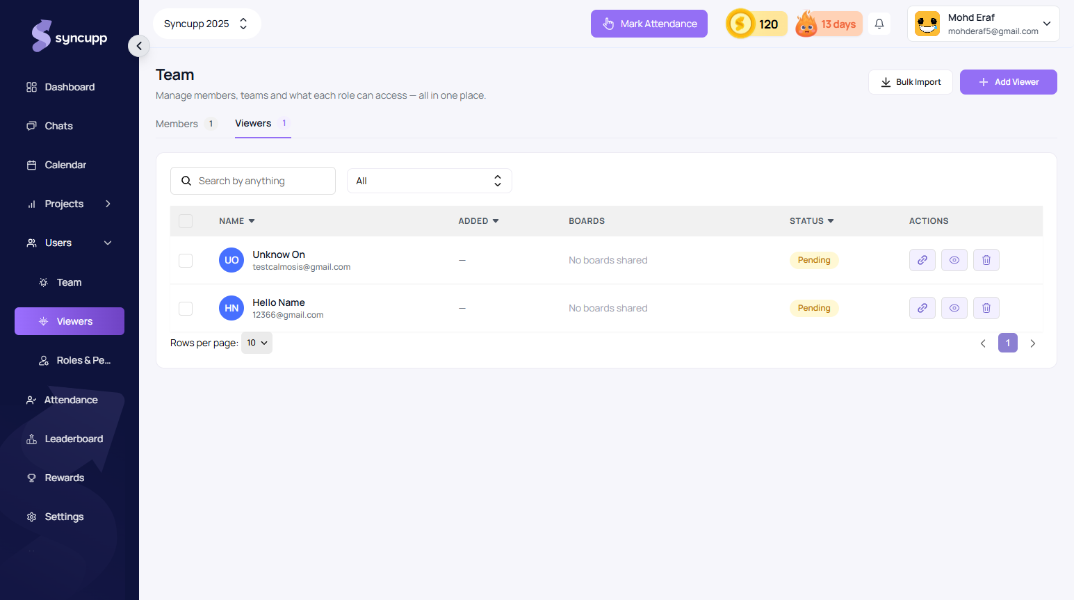Switch to the Viewers tab

tap(263, 123)
